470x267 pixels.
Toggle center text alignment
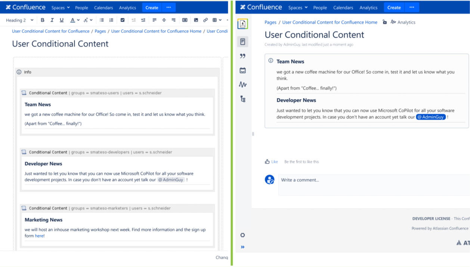pyautogui.click(x=164, y=20)
